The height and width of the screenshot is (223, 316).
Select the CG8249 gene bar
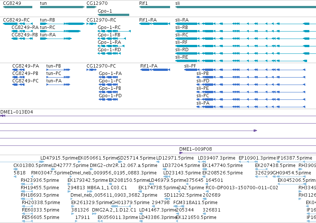(17, 7)
